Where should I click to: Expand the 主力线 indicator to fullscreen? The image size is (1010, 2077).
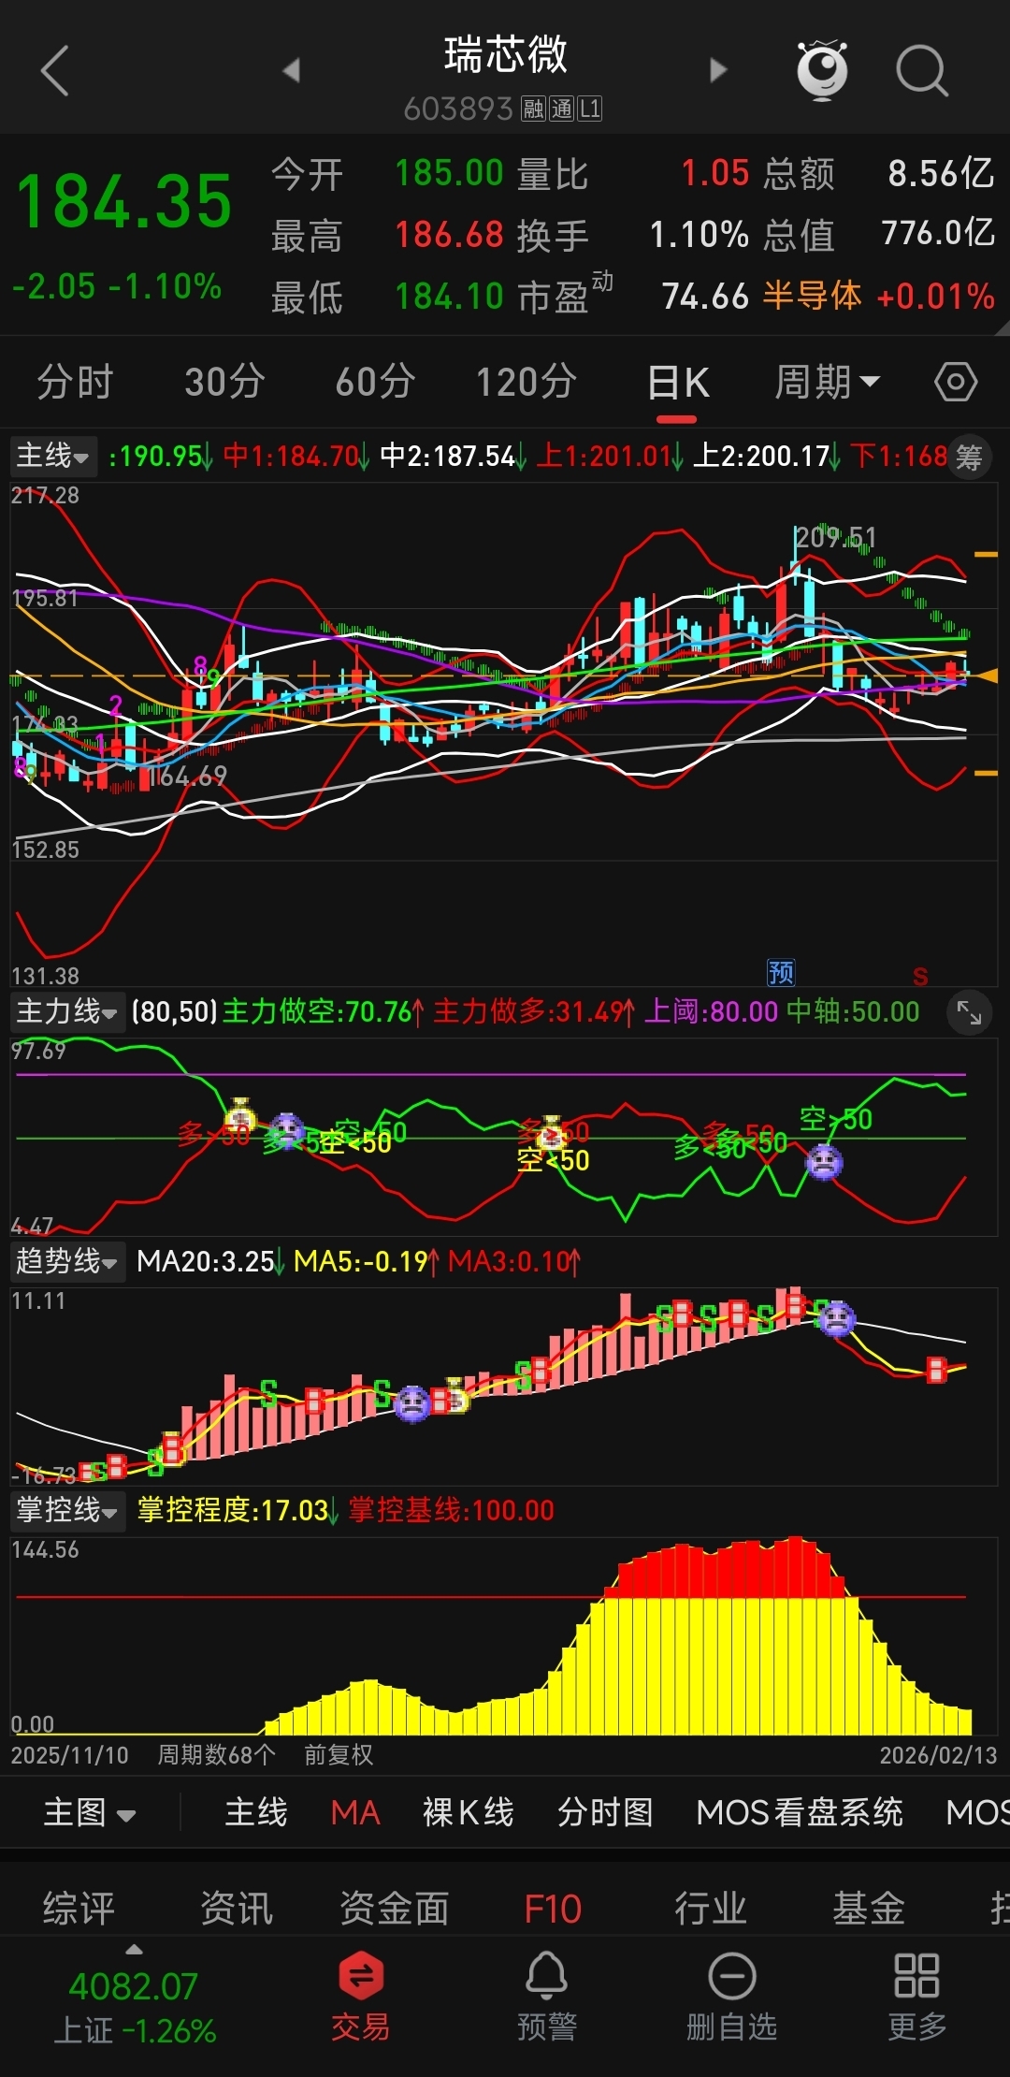(969, 1012)
